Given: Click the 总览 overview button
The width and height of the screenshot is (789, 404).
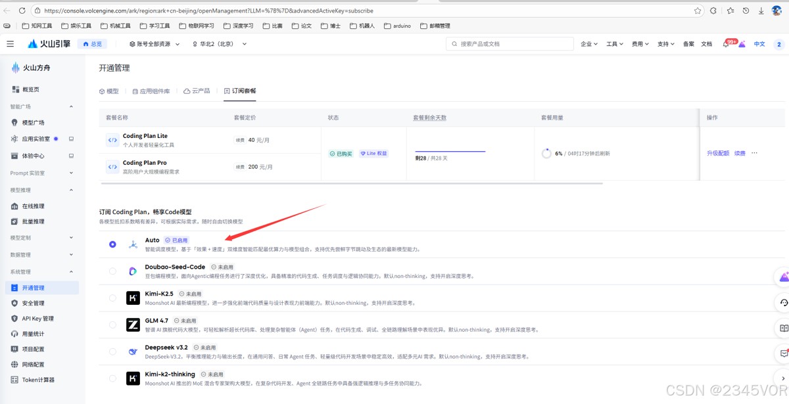Looking at the screenshot, I should coord(92,44).
